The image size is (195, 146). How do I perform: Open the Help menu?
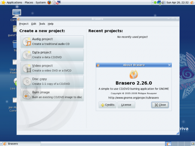pos(50,24)
